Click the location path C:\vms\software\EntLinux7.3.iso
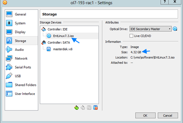Viewport: 183px width, 123px height. coord(152,58)
